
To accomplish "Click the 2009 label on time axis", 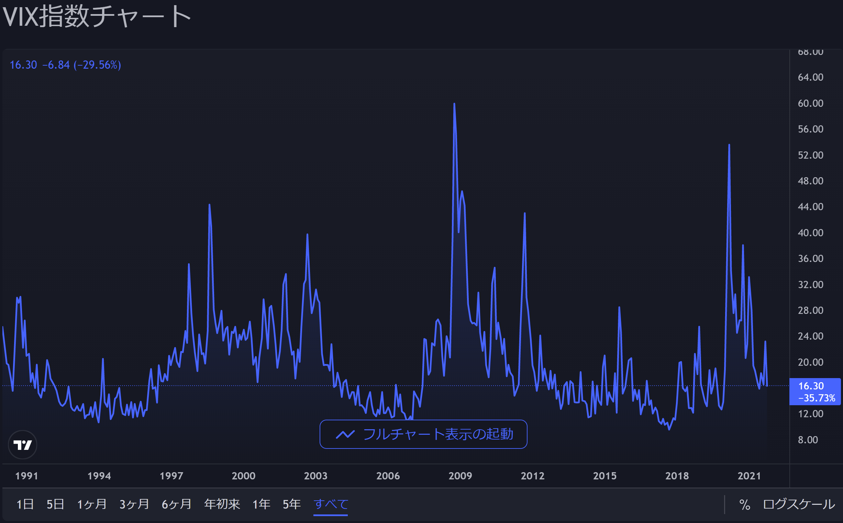I will pos(460,476).
